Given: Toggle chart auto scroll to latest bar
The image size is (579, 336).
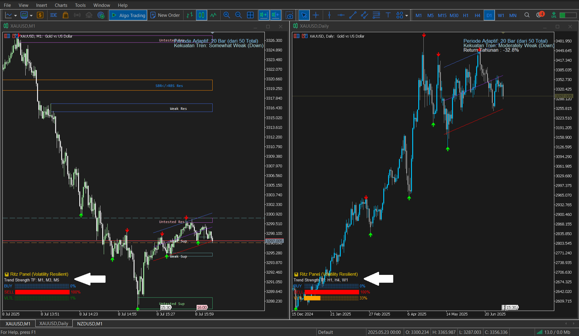Looking at the screenshot, I should [x=264, y=15].
